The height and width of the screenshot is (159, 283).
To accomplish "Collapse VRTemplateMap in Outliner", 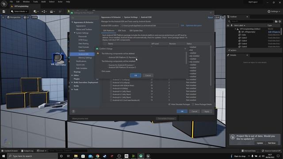I will pos(236,29).
